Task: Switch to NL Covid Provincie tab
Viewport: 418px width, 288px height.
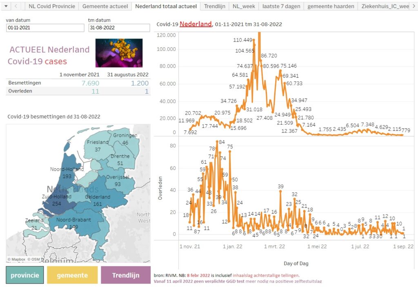Action: (x=51, y=6)
